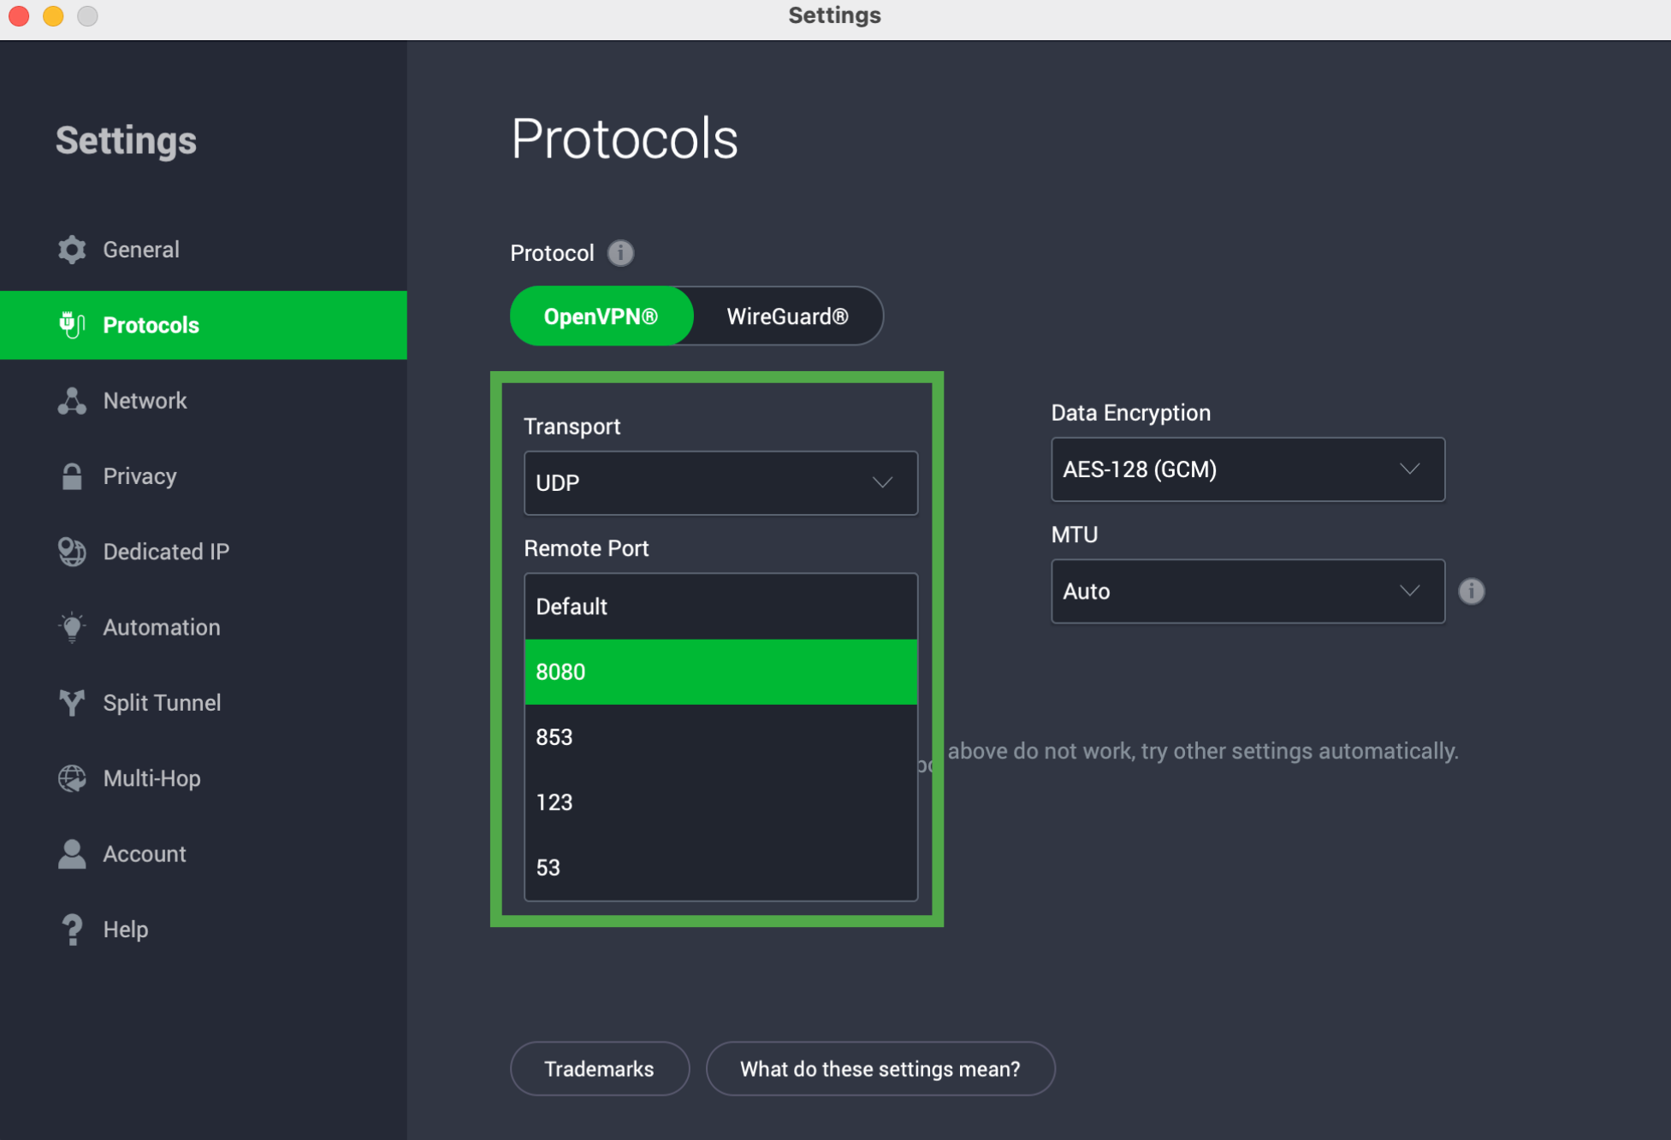This screenshot has width=1671, height=1140.
Task: Click the Help question mark icon
Action: point(72,930)
